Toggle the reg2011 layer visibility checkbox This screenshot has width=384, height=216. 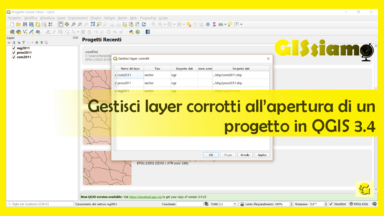(x=14, y=48)
